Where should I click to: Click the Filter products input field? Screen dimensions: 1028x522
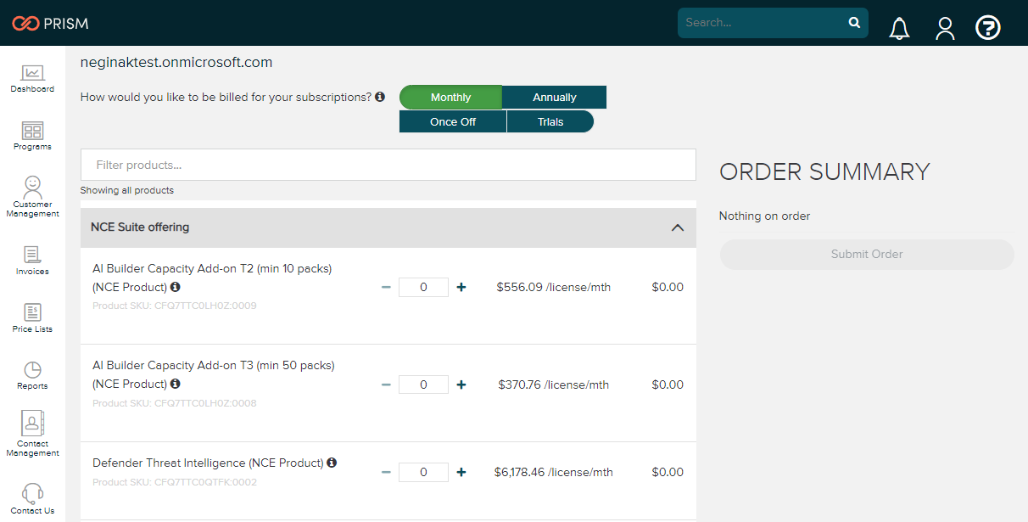pos(388,165)
